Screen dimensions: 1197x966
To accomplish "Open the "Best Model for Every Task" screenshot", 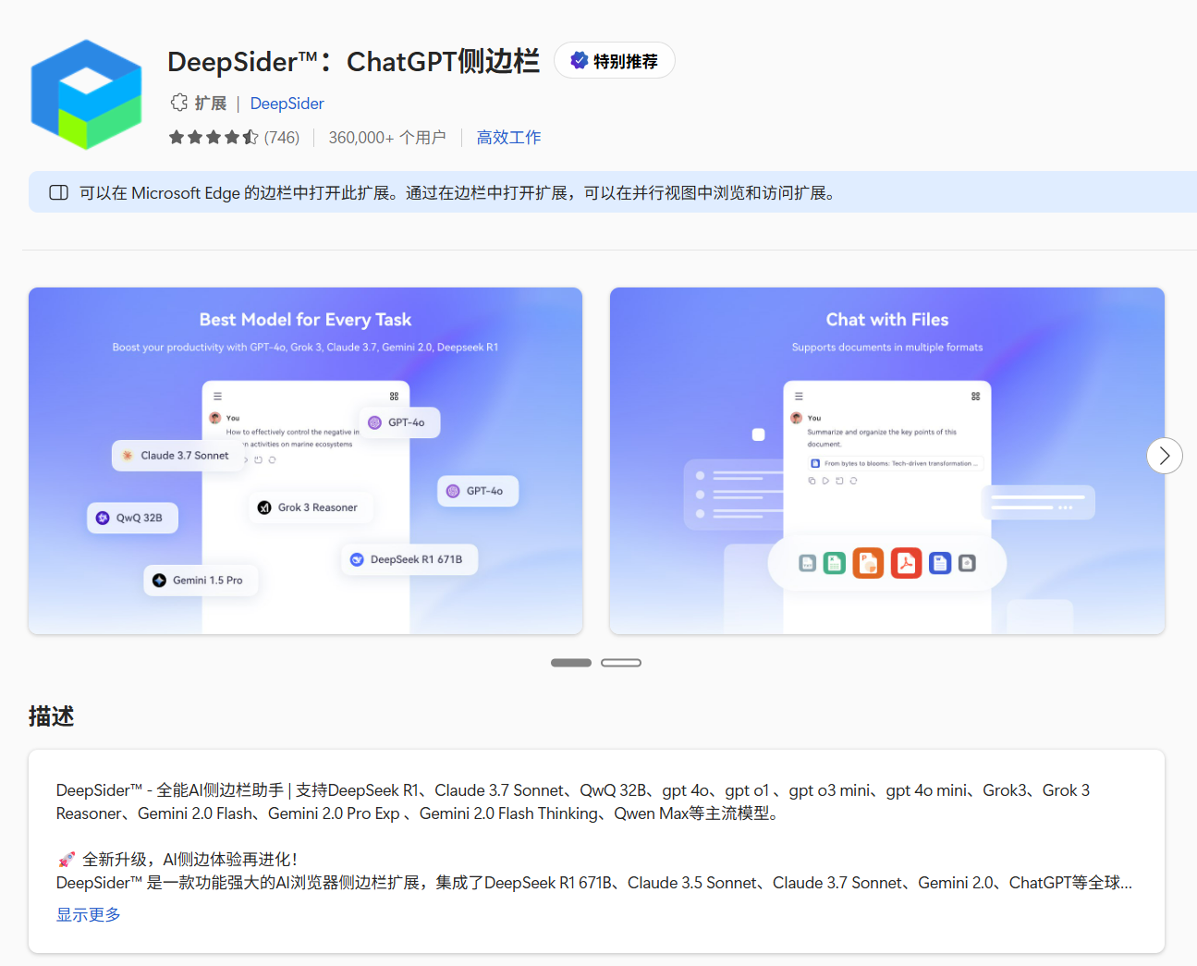I will tap(305, 460).
